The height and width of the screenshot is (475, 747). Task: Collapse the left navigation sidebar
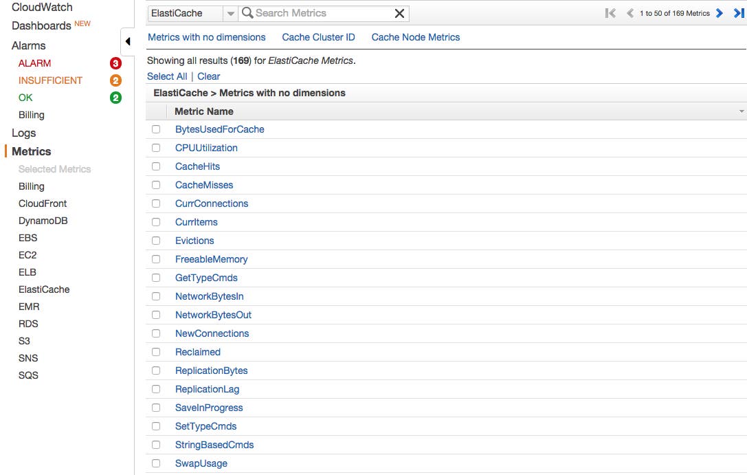click(x=126, y=41)
